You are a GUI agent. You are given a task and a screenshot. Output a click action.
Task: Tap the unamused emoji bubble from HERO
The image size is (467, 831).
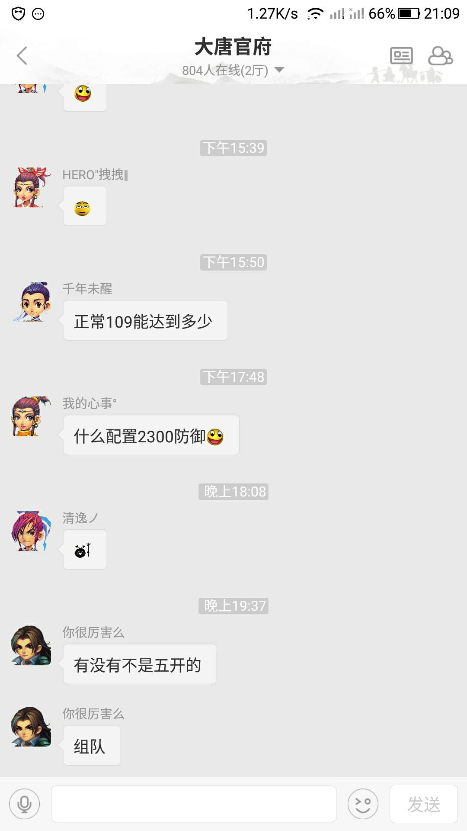point(85,206)
